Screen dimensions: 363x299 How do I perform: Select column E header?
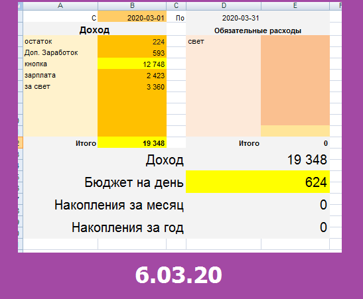(x=295, y=5)
